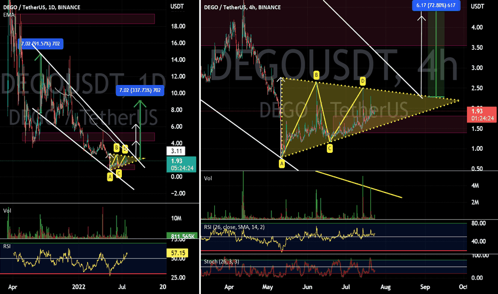Click the 3.50 price axis value
The width and height of the screenshot is (498, 294).
(477, 48)
